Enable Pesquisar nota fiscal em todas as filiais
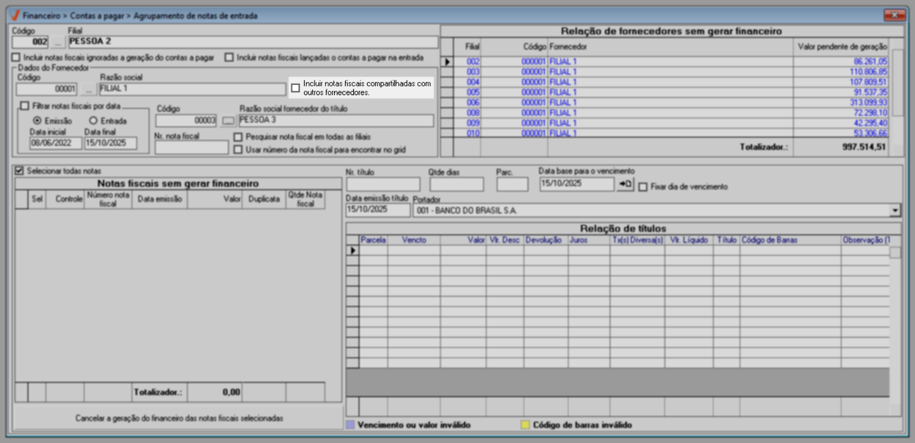 238,137
